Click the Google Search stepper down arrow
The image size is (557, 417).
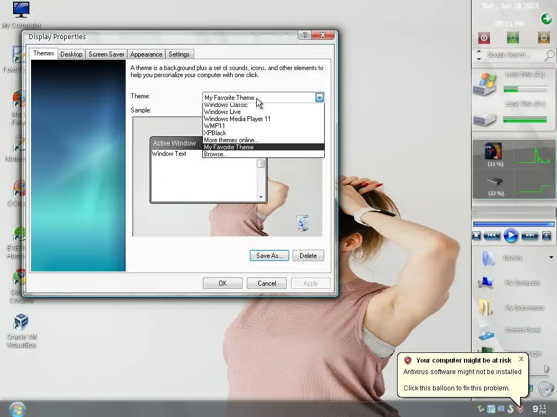[x=479, y=59]
